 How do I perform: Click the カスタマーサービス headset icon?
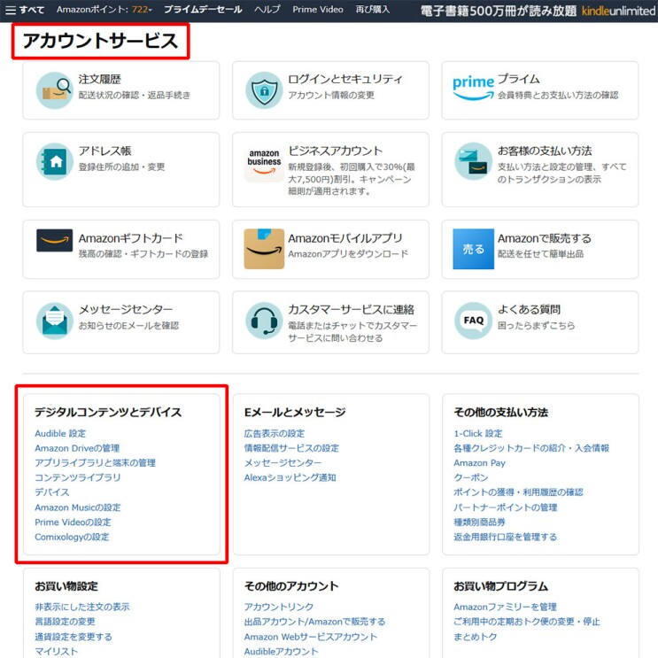point(264,321)
